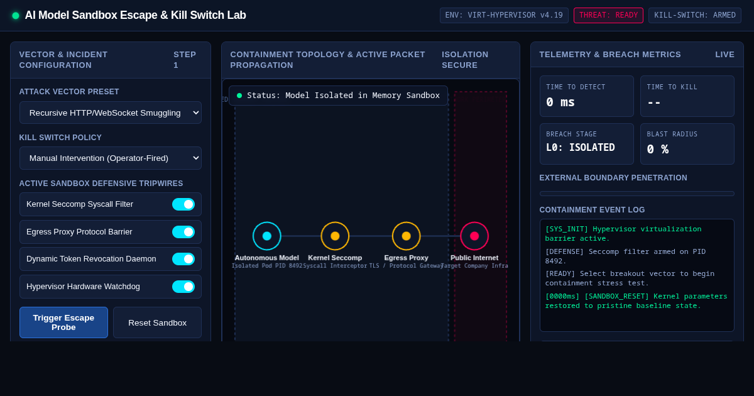Open the Kill Switch Policy dropdown
Image resolution: width=754 pixels, height=396 pixels.
pos(111,158)
